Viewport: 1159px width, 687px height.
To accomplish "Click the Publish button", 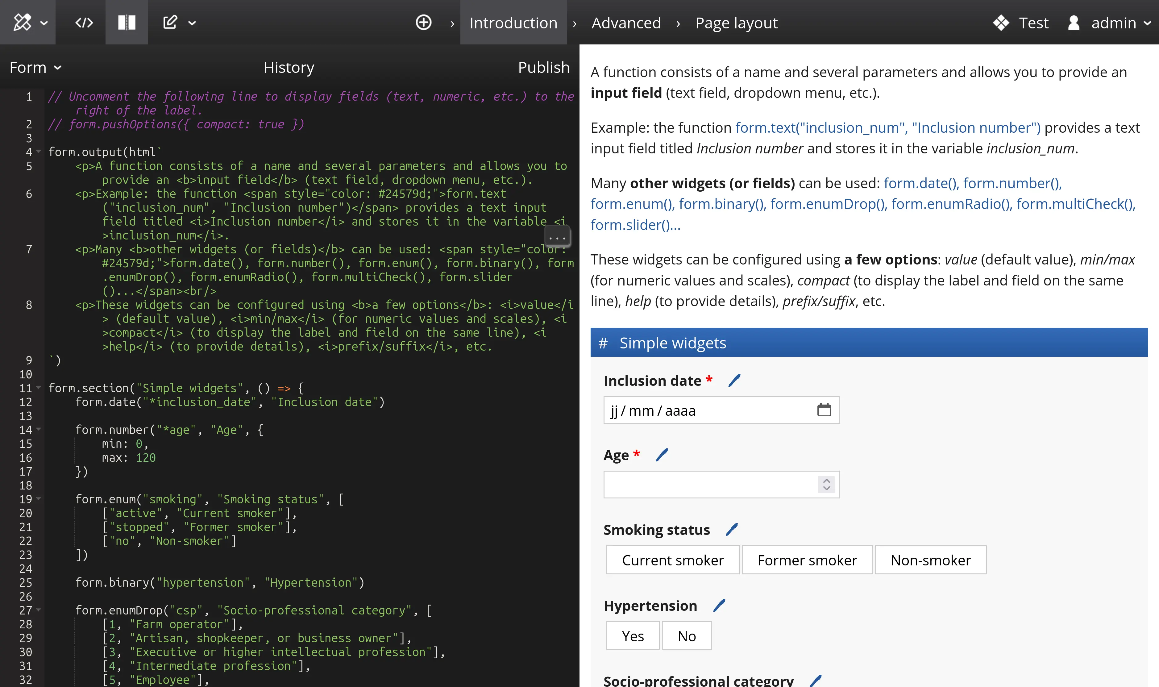I will (x=543, y=68).
